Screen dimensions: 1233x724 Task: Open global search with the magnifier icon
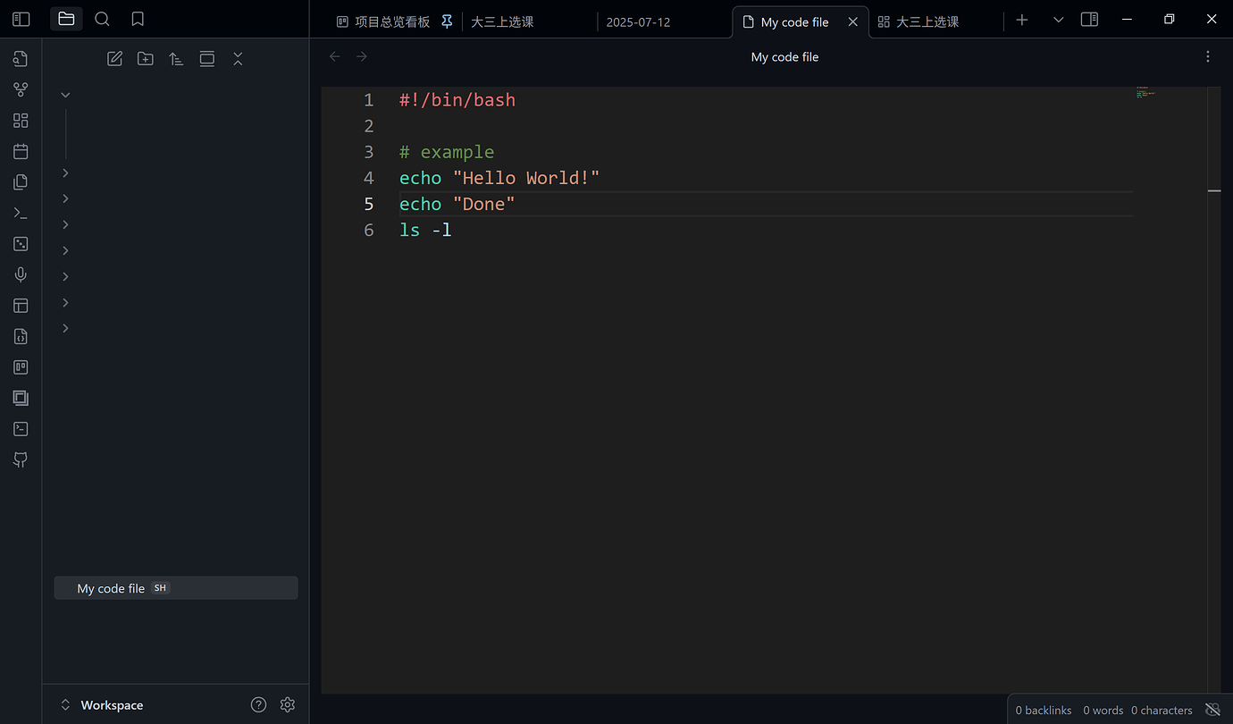102,18
